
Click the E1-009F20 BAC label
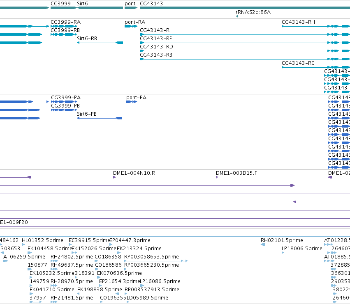[x=14, y=222]
